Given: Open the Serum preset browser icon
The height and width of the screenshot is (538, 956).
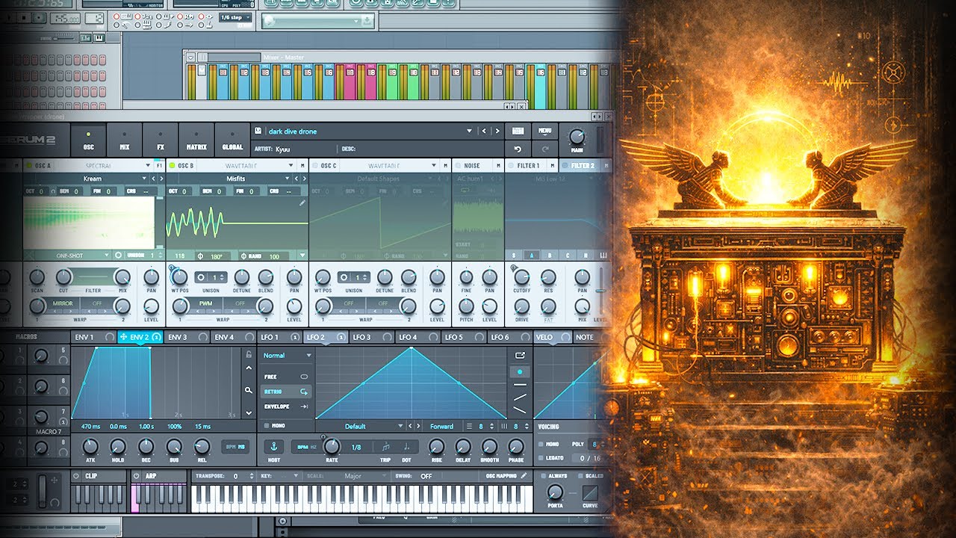Looking at the screenshot, I should click(x=518, y=131).
